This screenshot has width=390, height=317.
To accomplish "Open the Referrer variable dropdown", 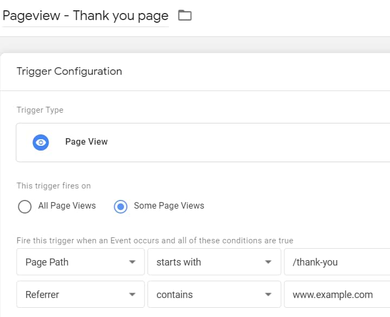I will click(80, 295).
